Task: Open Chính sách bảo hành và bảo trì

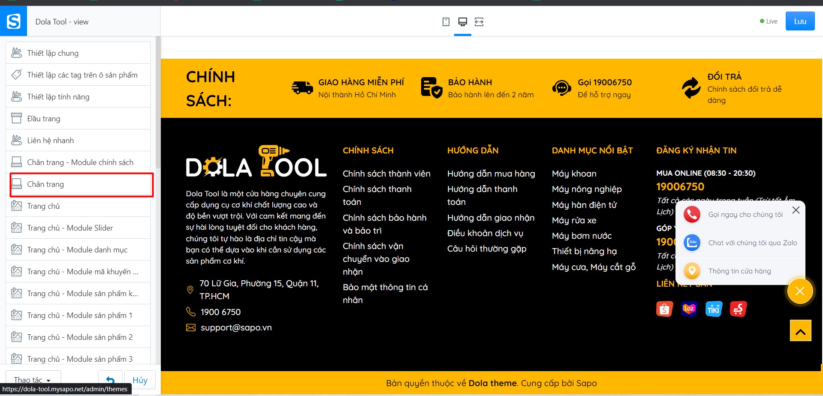Action: tap(385, 224)
